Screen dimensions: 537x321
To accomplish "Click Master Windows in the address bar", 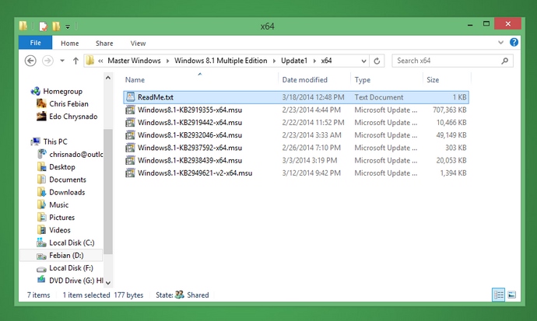I will (134, 61).
